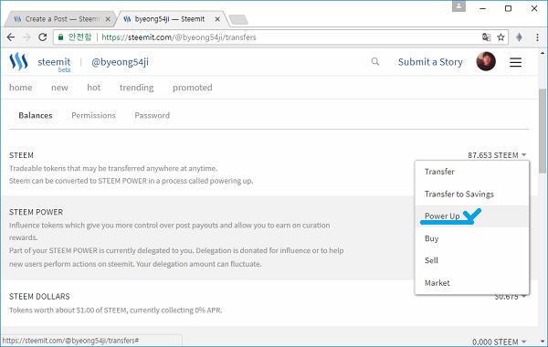Close the Create a Post tab

pyautogui.click(x=108, y=19)
